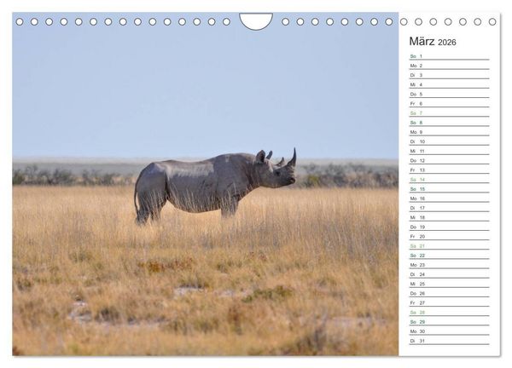Click the 'Fr 13' day line

450,170
